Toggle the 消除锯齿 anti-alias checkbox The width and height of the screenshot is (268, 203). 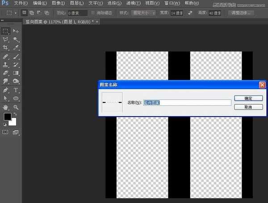(93, 13)
